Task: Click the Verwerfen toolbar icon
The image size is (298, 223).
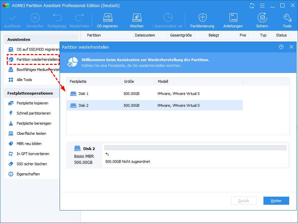Action: coord(35,18)
